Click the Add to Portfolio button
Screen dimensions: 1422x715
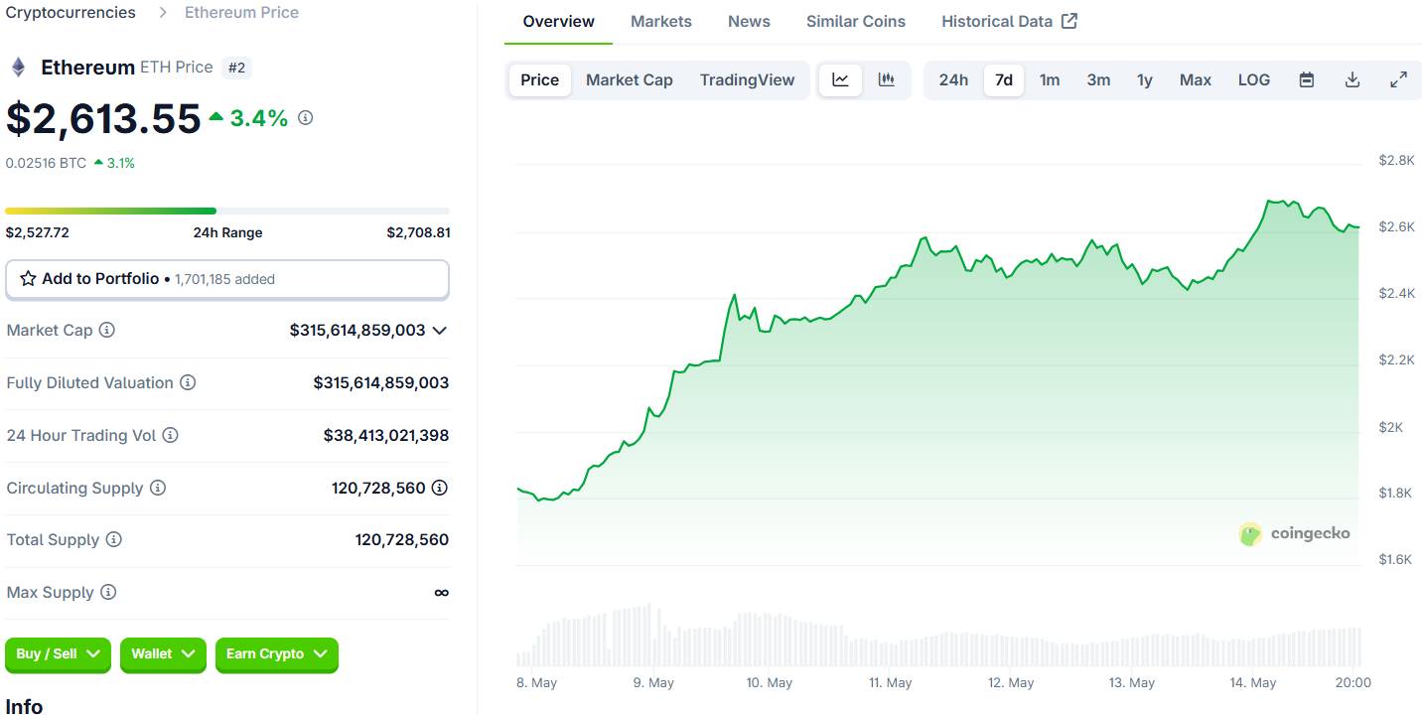tap(227, 279)
